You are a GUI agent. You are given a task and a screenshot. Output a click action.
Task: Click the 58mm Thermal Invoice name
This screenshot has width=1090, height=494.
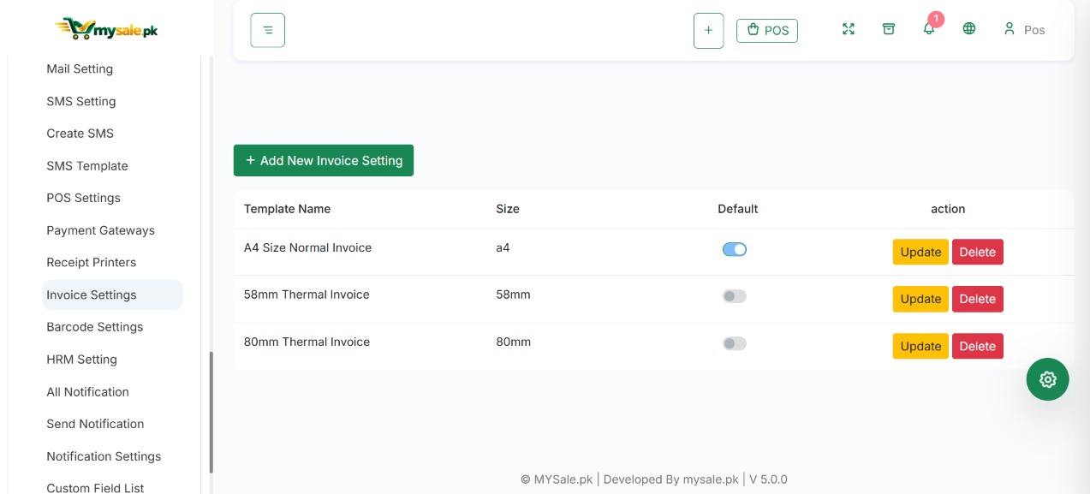click(x=307, y=295)
